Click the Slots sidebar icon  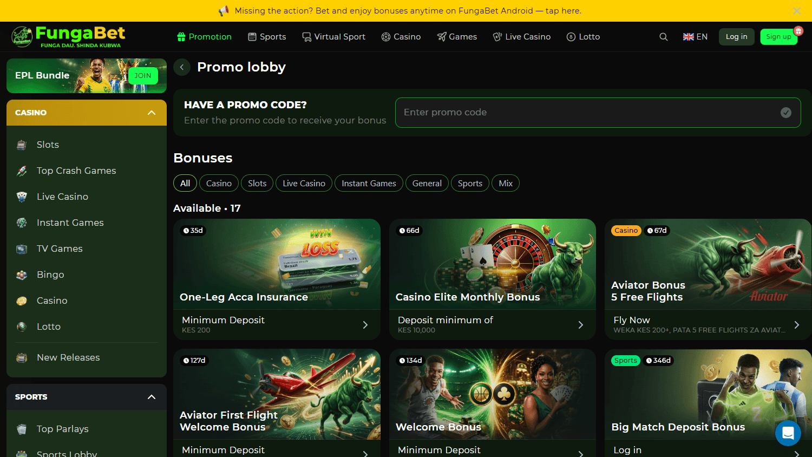22,145
